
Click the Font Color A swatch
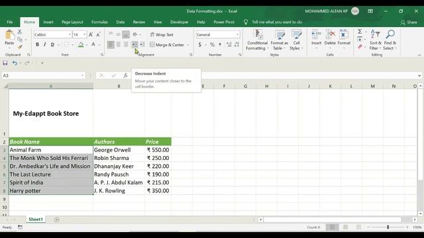pyautogui.click(x=93, y=45)
